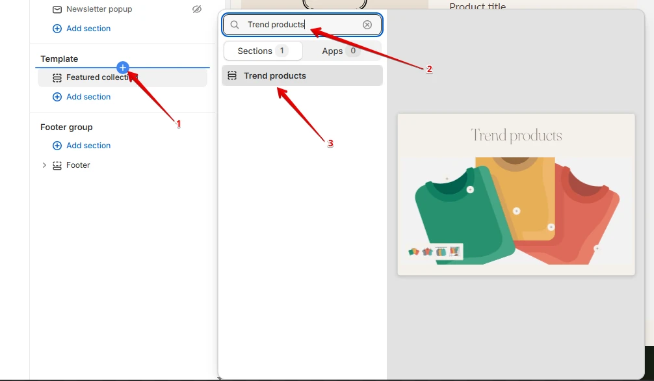Click the Footer group heading text

[66, 127]
